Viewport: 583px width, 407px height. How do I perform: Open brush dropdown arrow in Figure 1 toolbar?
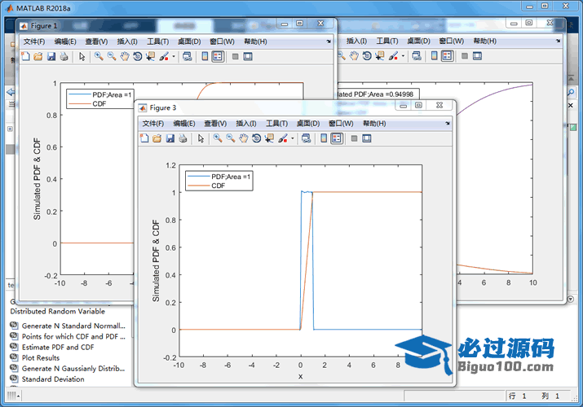[174, 57]
